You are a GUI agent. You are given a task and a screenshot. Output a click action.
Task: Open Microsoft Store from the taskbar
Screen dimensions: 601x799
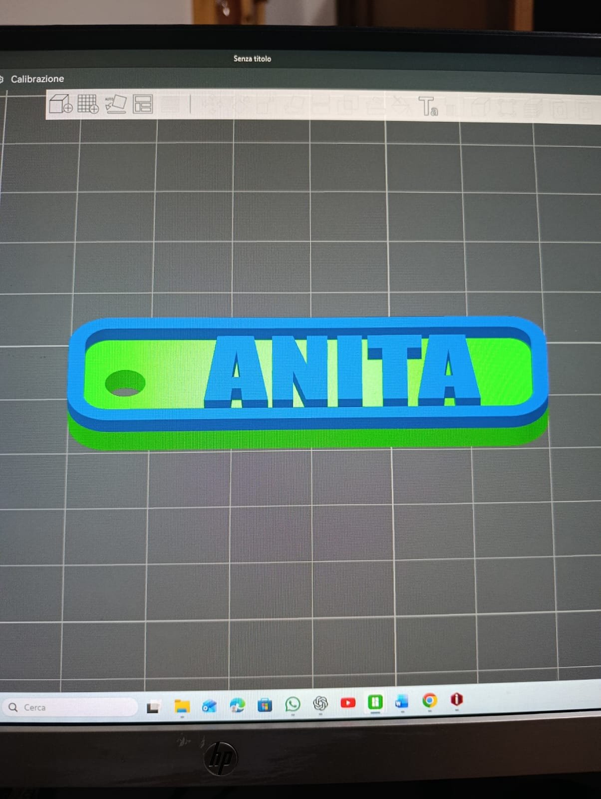pos(265,705)
